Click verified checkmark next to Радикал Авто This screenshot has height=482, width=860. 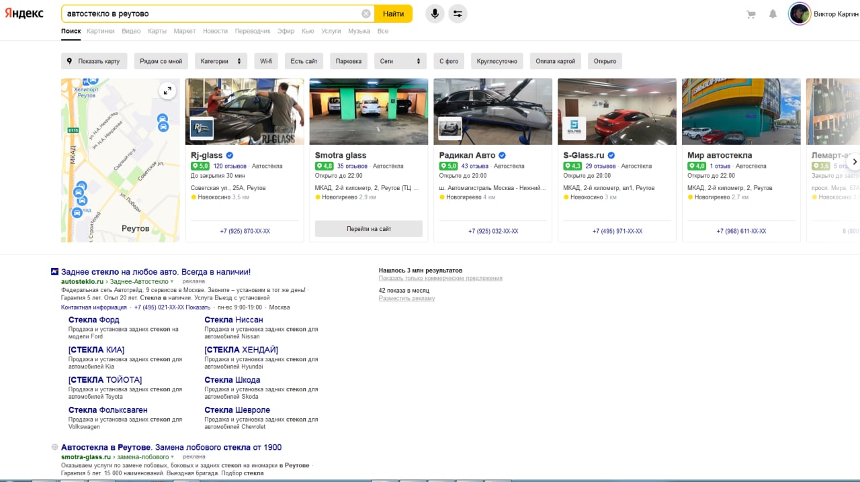pos(502,155)
